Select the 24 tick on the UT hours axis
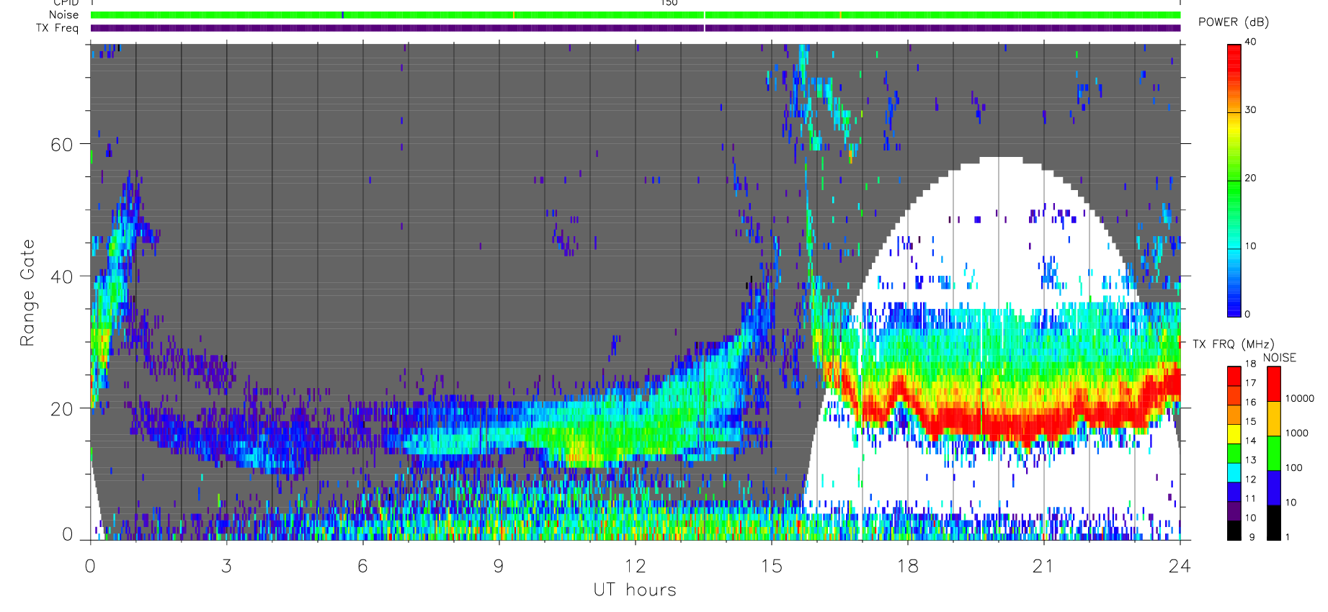 click(x=1180, y=566)
